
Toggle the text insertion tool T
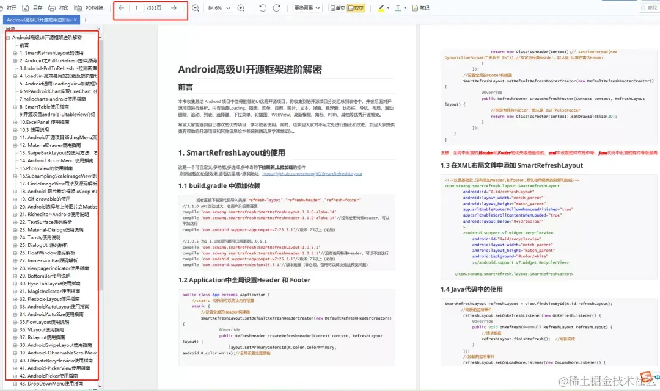tap(397, 8)
